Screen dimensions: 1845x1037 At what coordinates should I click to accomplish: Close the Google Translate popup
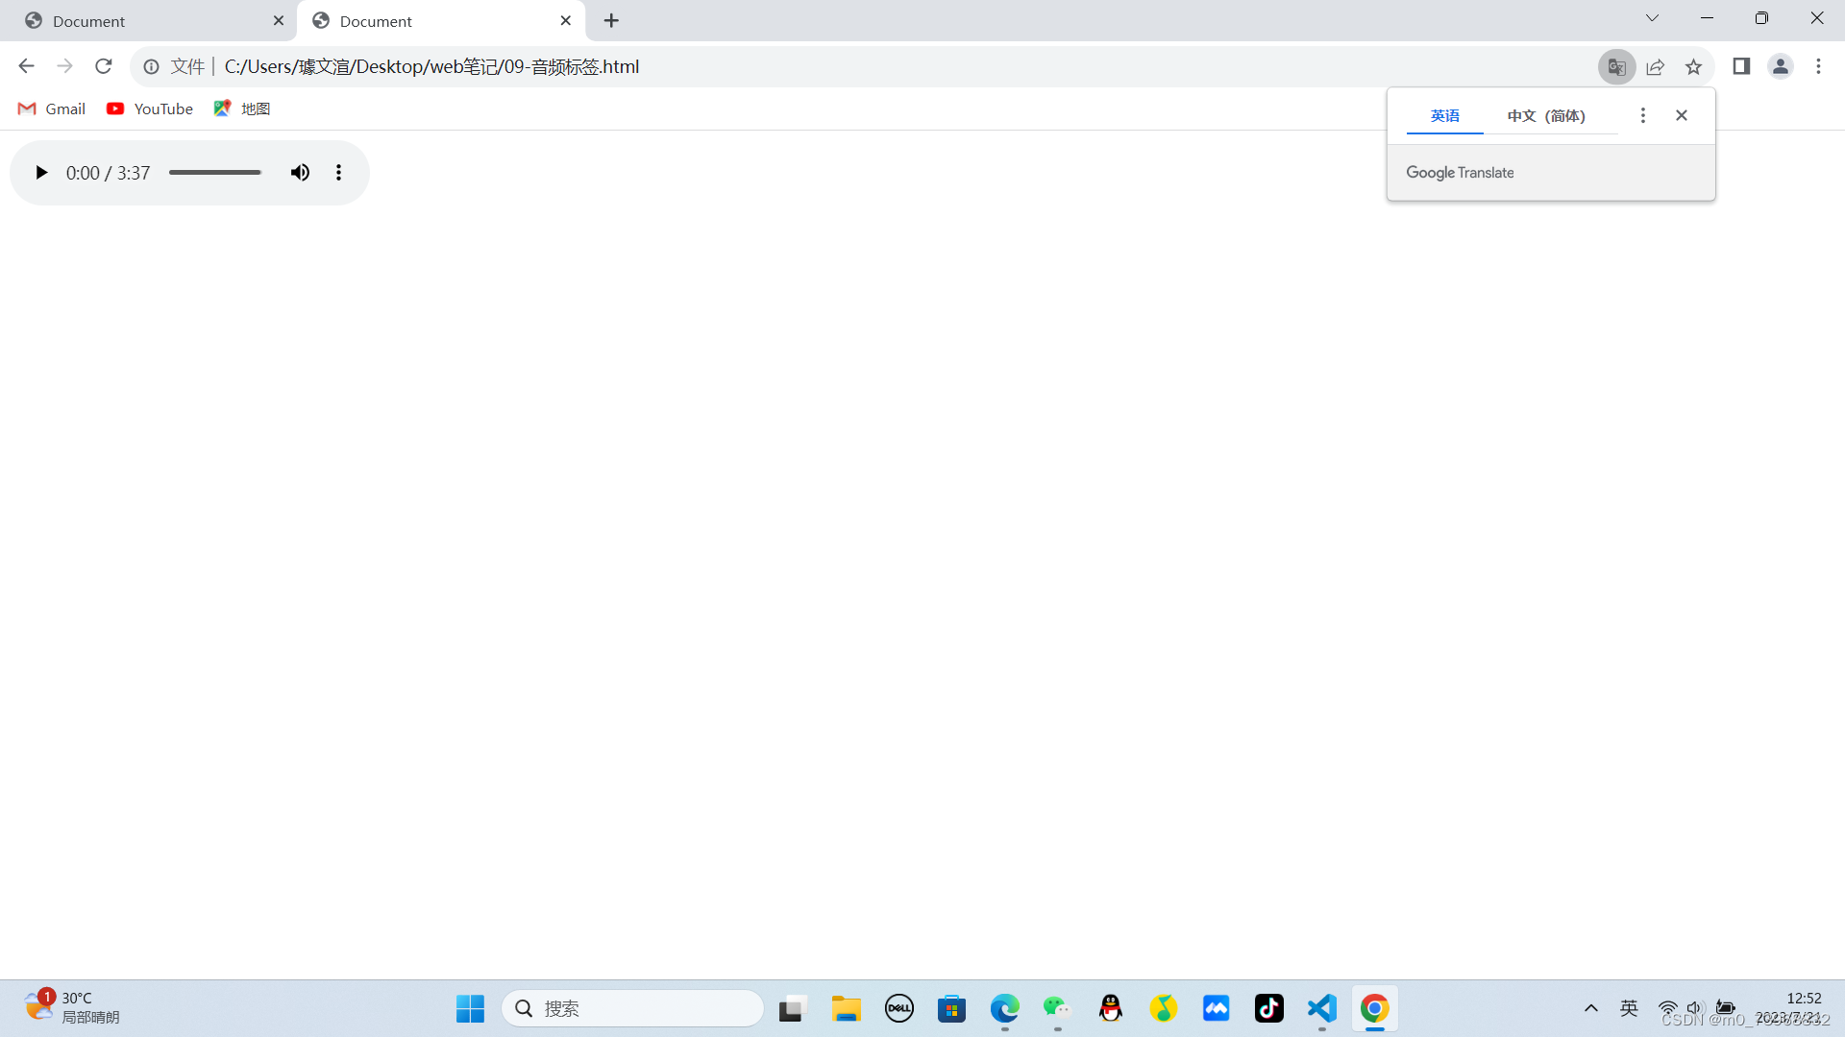(1682, 115)
